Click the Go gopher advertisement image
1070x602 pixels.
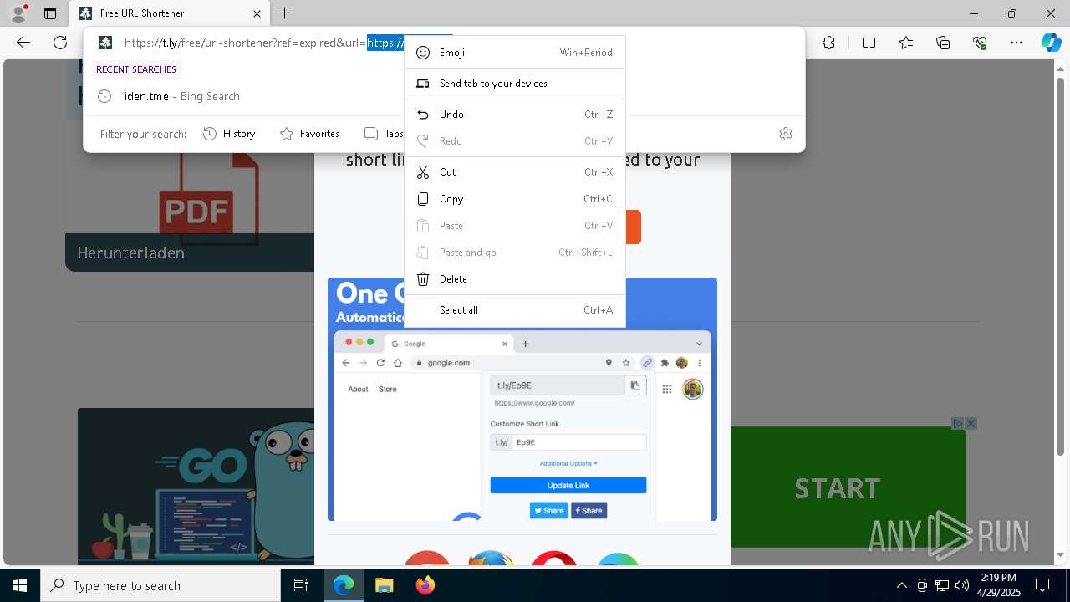click(x=196, y=487)
